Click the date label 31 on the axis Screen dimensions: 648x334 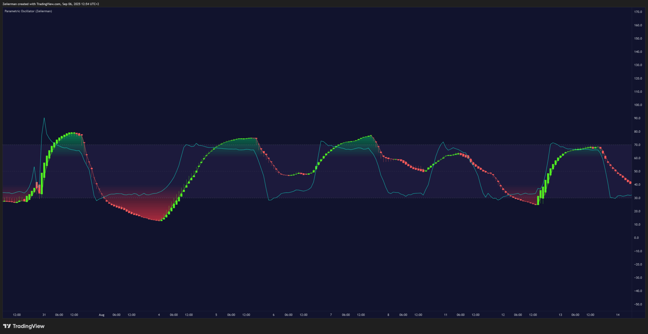point(44,315)
